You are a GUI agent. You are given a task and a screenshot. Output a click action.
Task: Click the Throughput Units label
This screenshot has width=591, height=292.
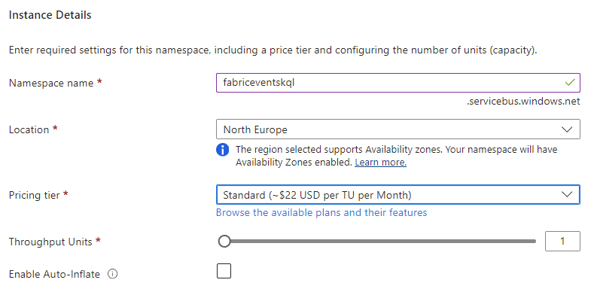coord(50,242)
